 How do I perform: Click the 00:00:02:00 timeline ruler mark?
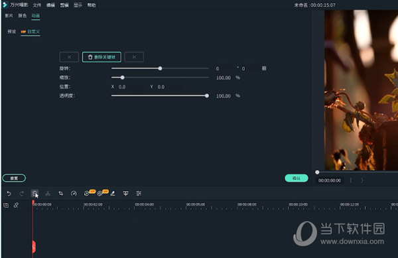click(x=93, y=204)
